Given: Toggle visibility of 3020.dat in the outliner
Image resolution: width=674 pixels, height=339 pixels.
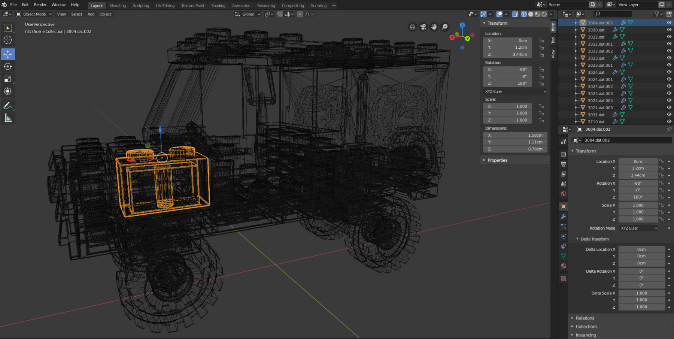Looking at the screenshot, I should pos(669,30).
